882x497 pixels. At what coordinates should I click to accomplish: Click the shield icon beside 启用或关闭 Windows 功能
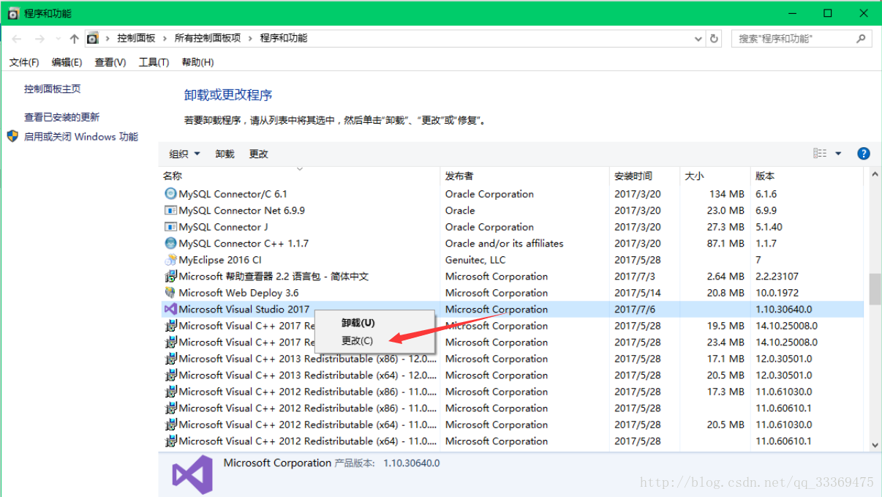pyautogui.click(x=12, y=136)
